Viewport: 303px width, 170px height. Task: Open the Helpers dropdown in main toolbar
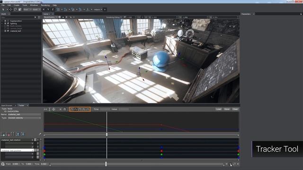98,9
